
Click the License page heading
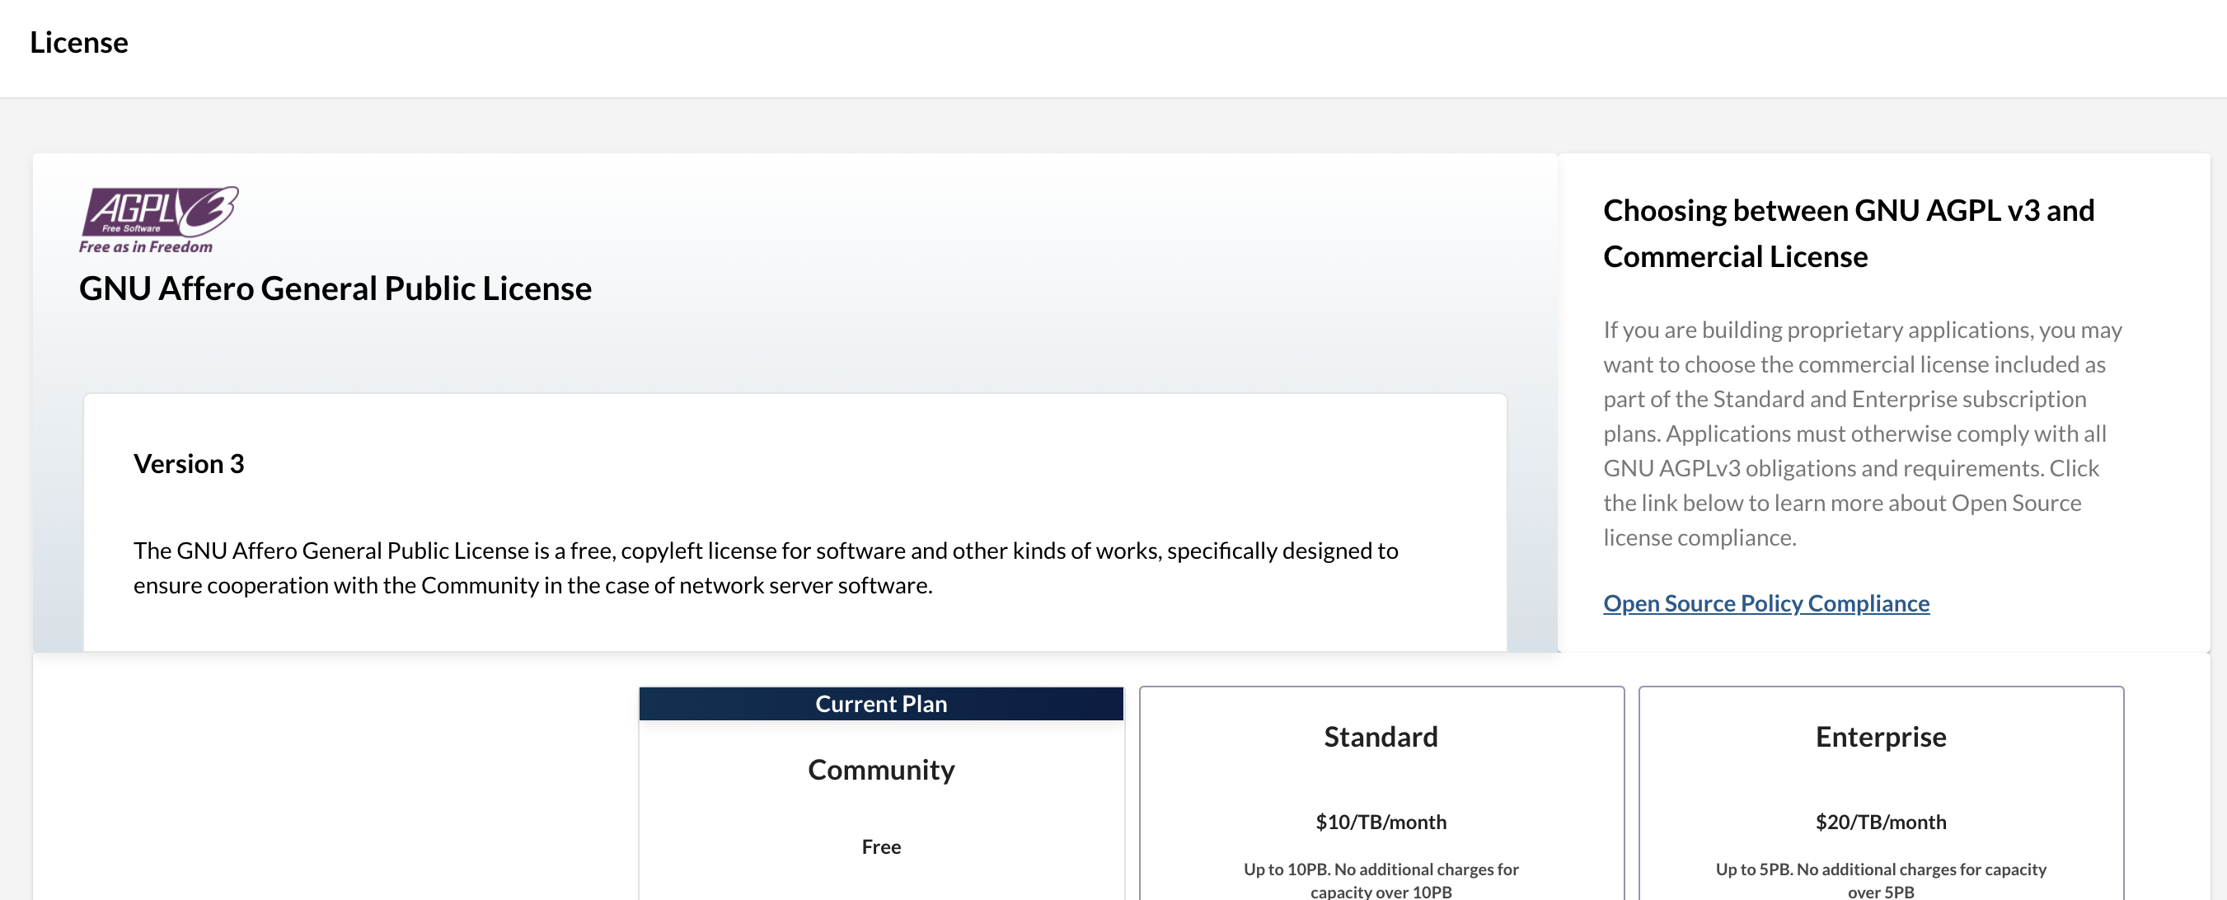pos(78,42)
